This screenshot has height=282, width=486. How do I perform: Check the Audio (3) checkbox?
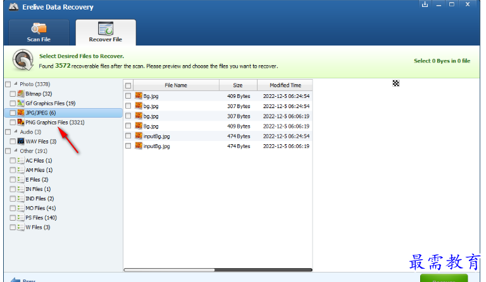click(8, 132)
